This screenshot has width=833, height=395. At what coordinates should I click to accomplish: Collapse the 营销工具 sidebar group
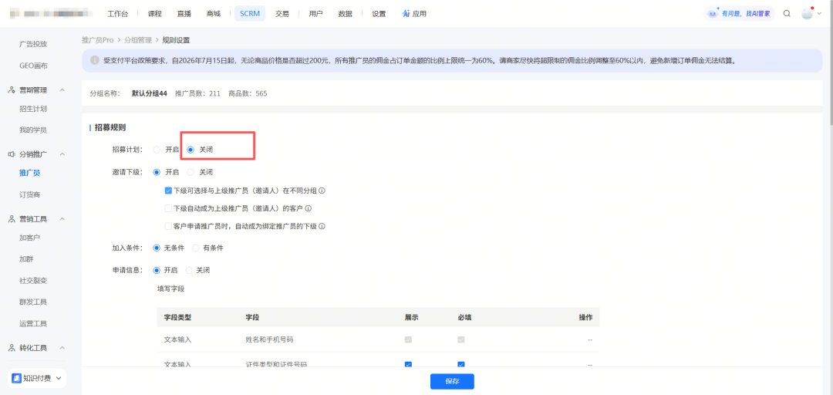tap(62, 218)
